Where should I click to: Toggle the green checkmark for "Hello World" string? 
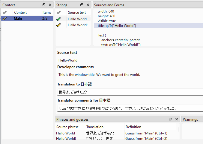click(x=58, y=19)
